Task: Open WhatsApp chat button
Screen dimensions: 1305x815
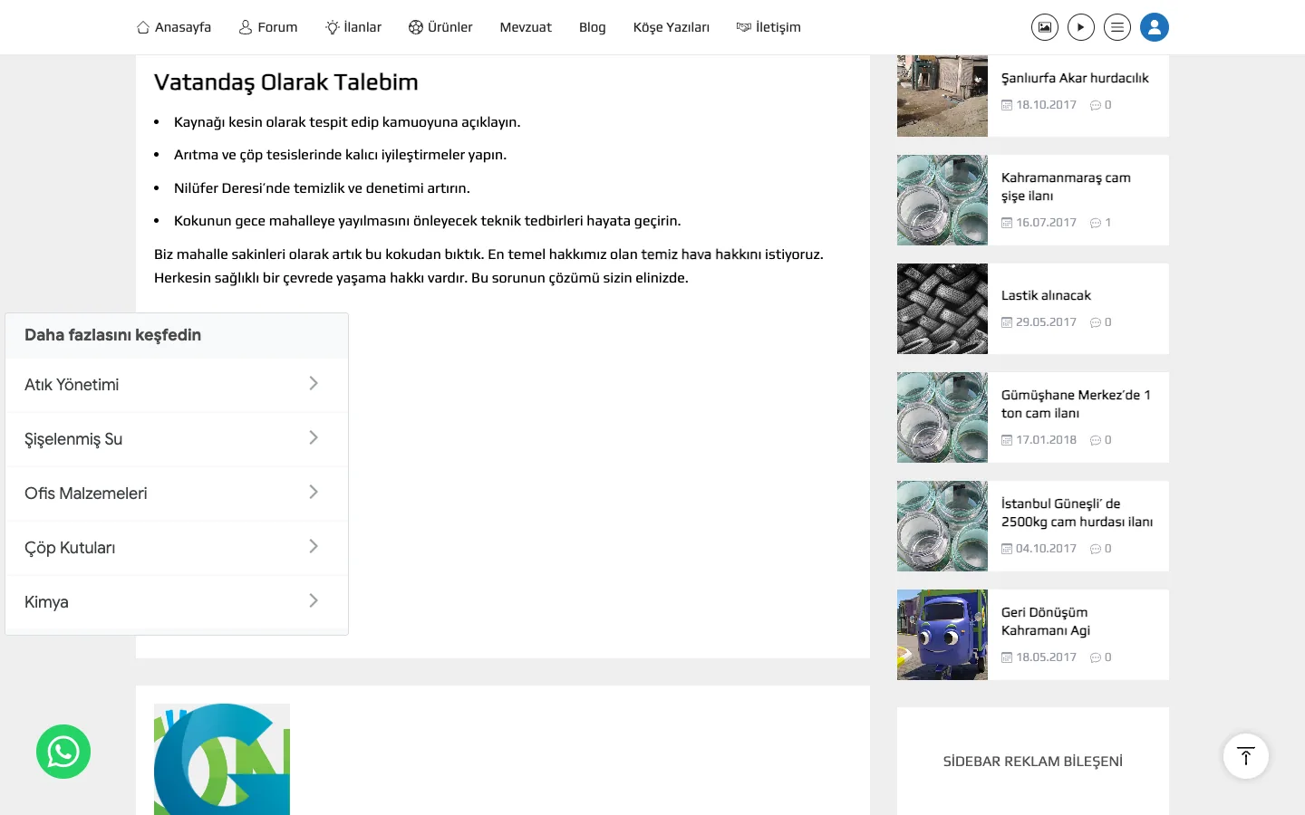Action: [63, 752]
